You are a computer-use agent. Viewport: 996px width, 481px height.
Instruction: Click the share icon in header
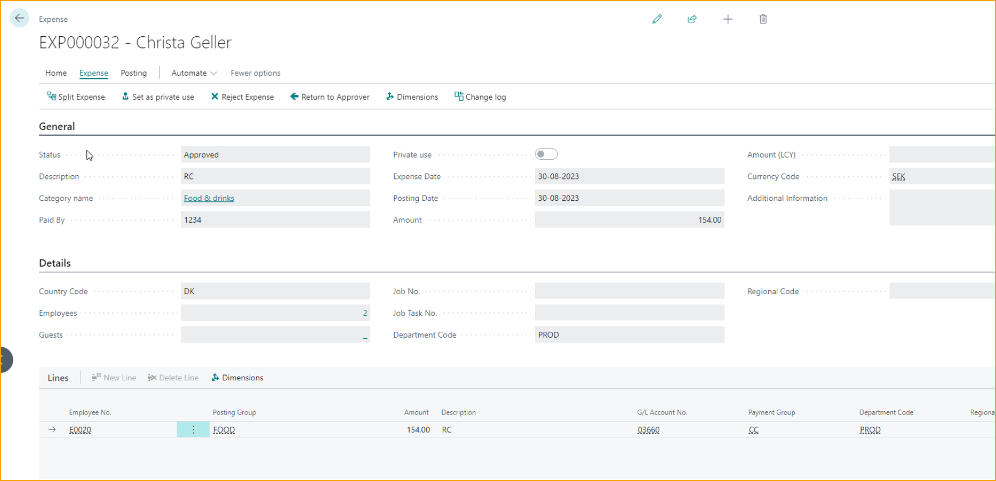point(692,19)
